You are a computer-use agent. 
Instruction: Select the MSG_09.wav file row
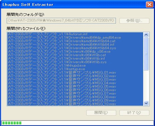75,100
